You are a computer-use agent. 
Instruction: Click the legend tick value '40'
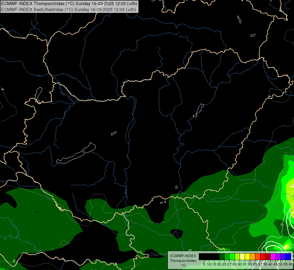coord(270,264)
